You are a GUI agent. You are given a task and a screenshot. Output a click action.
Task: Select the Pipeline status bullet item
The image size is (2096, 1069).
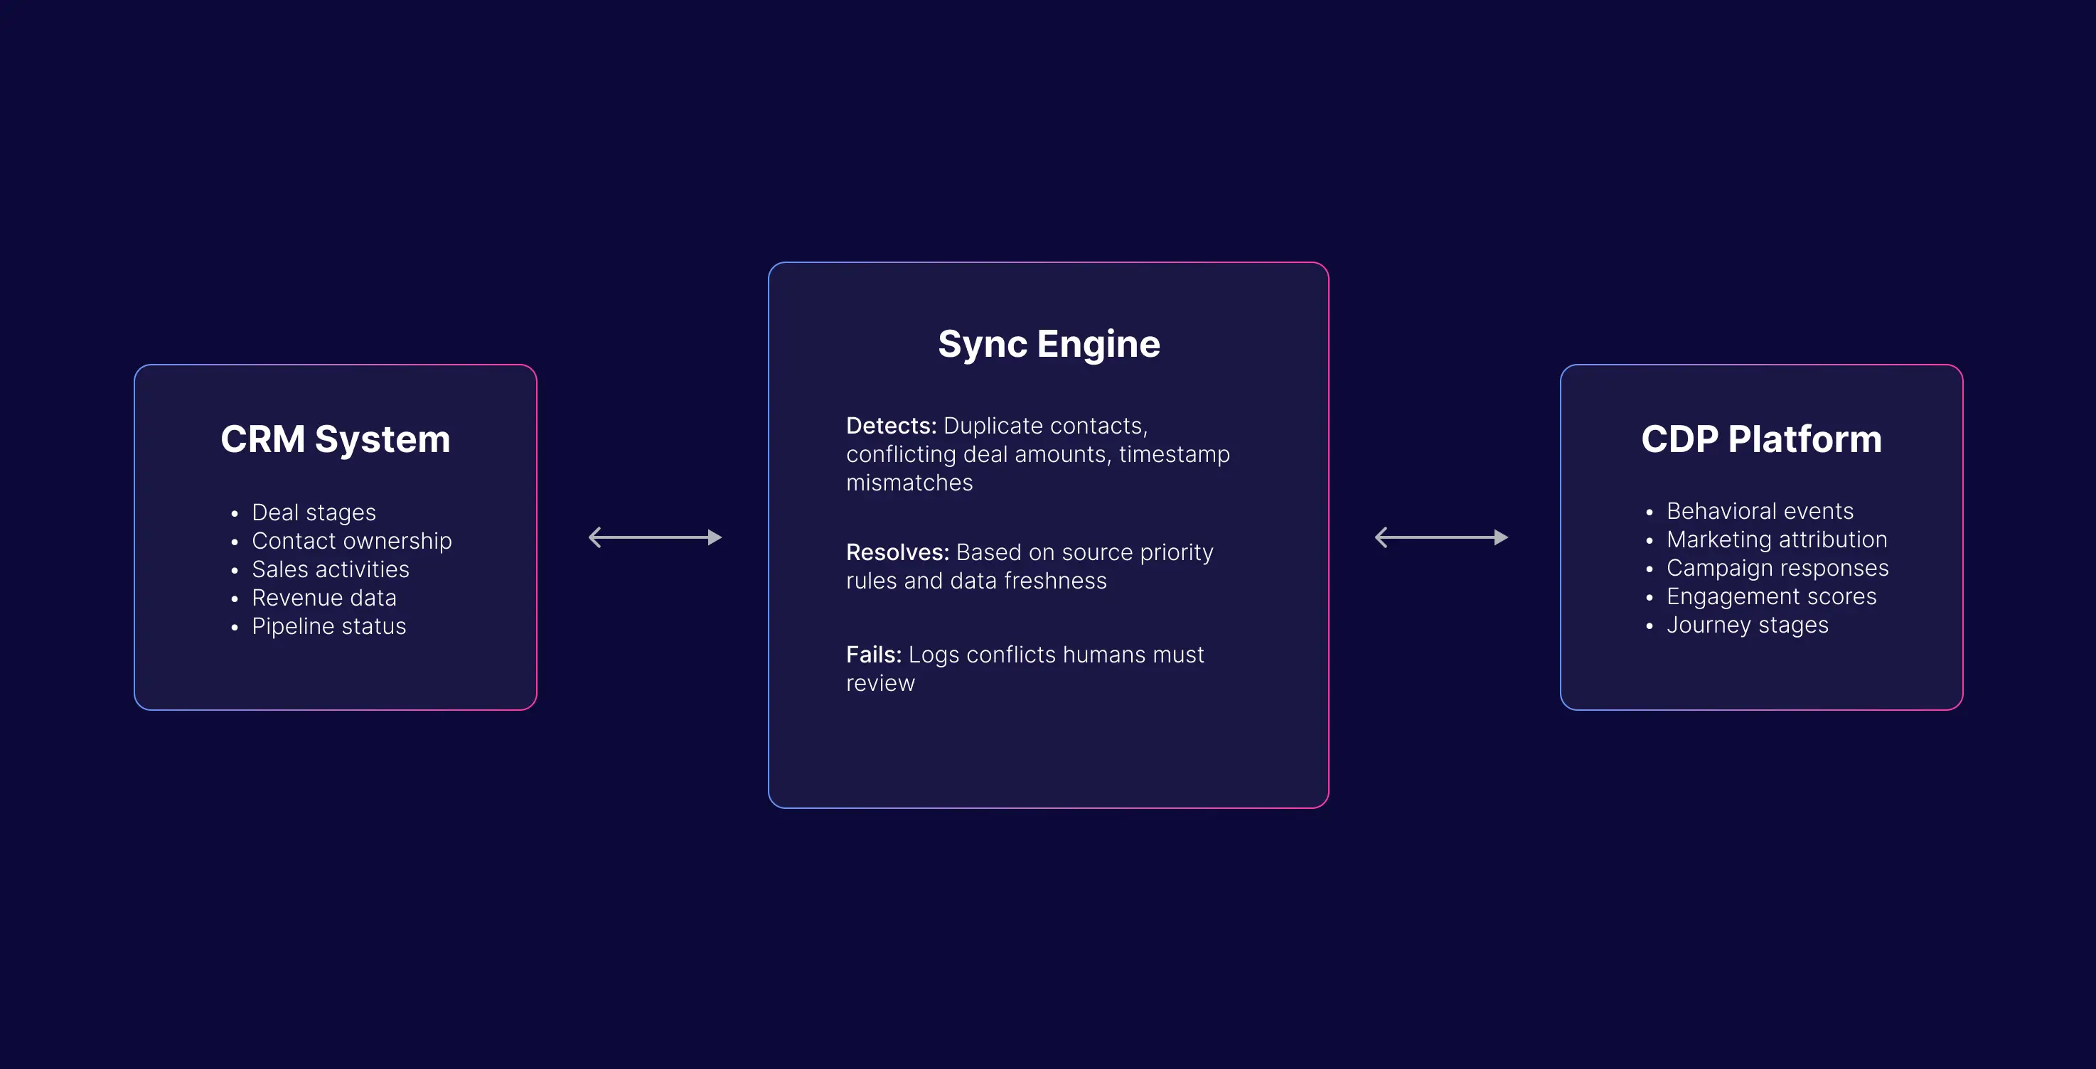328,626
